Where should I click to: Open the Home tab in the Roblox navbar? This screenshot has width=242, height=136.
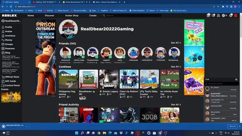click(31, 15)
